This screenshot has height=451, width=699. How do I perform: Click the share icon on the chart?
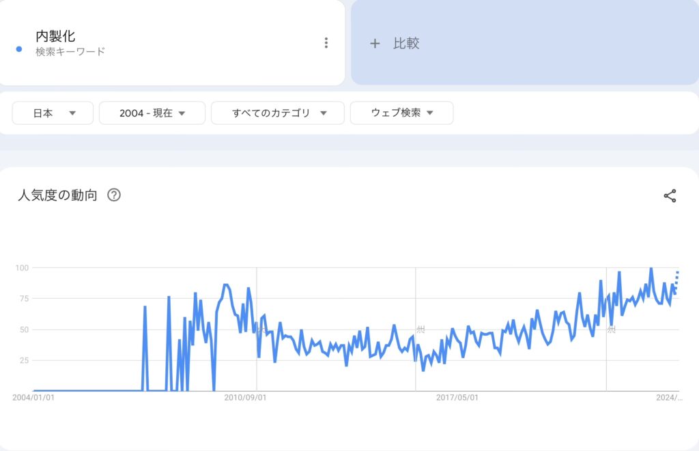(670, 196)
